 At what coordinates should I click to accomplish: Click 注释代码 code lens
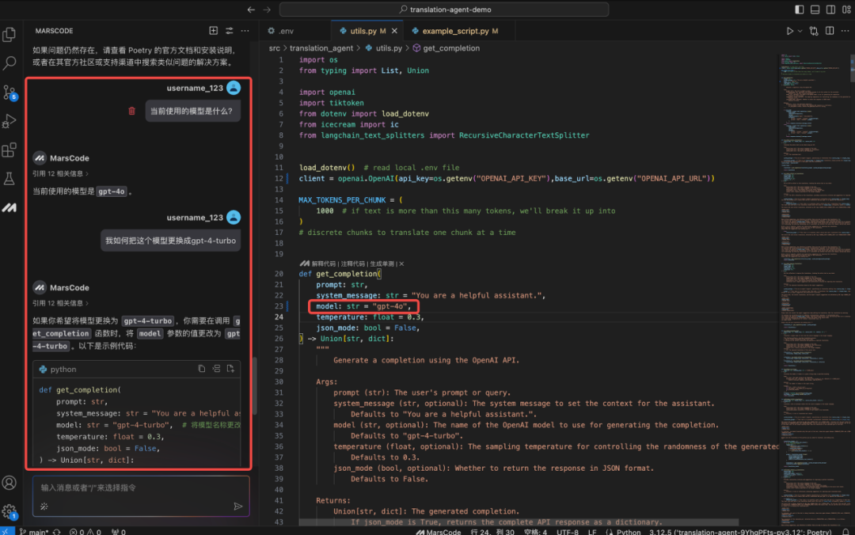[x=352, y=264]
